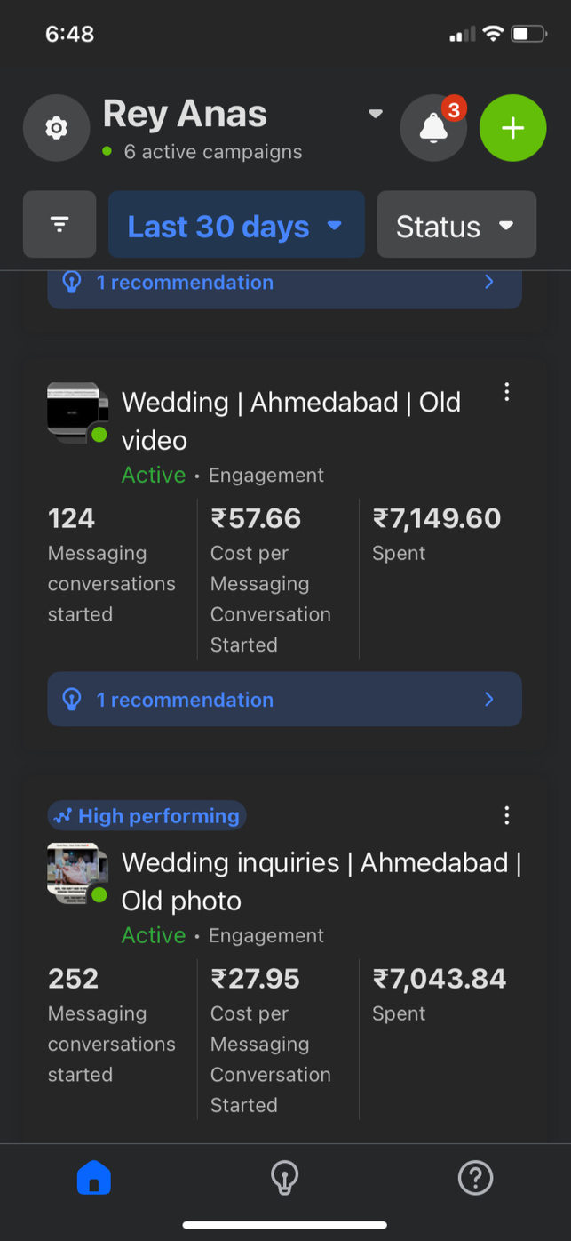Tap the High performing badge

[147, 816]
